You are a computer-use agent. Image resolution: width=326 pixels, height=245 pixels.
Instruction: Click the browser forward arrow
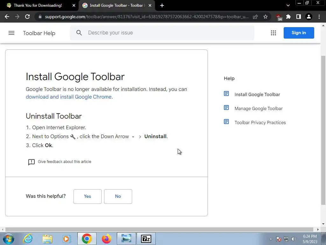(17, 17)
